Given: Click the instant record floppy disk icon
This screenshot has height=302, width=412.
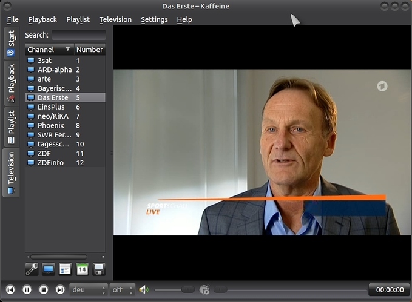Looking at the screenshot, I should coord(98,269).
